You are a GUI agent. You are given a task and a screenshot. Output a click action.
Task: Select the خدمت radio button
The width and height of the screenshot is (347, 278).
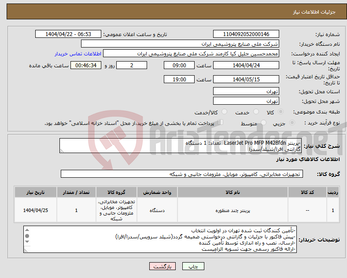click(256, 112)
